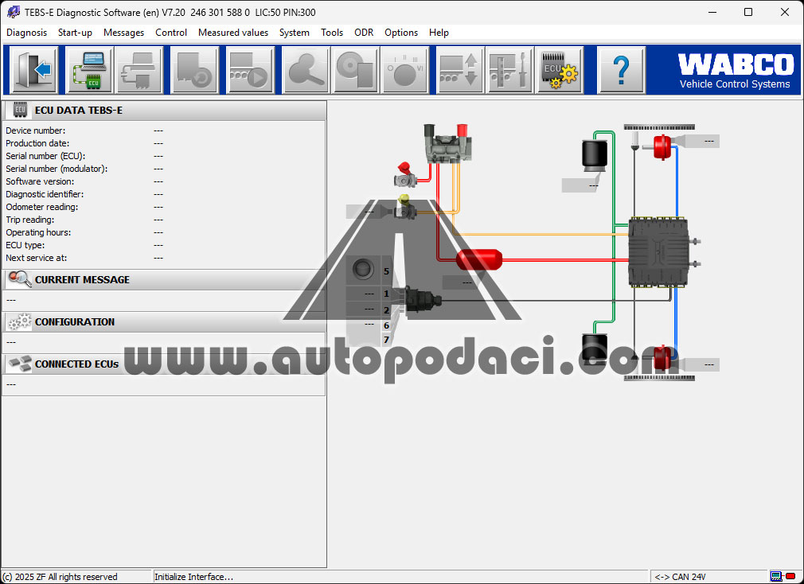
Task: Open help via blue question mark icon
Action: coord(621,70)
